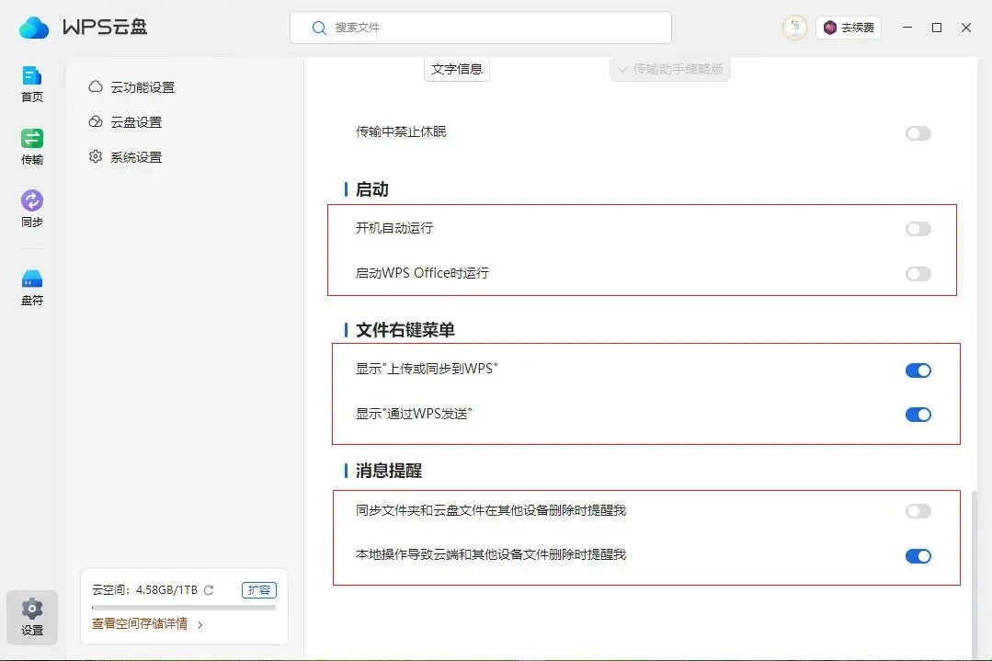Disable 显示"通过WPS发送" switch

[918, 415]
